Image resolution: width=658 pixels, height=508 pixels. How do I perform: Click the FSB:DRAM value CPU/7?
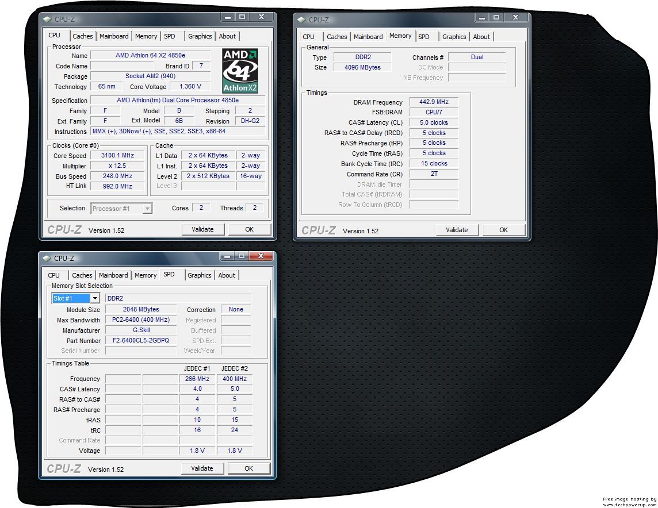[x=434, y=112]
